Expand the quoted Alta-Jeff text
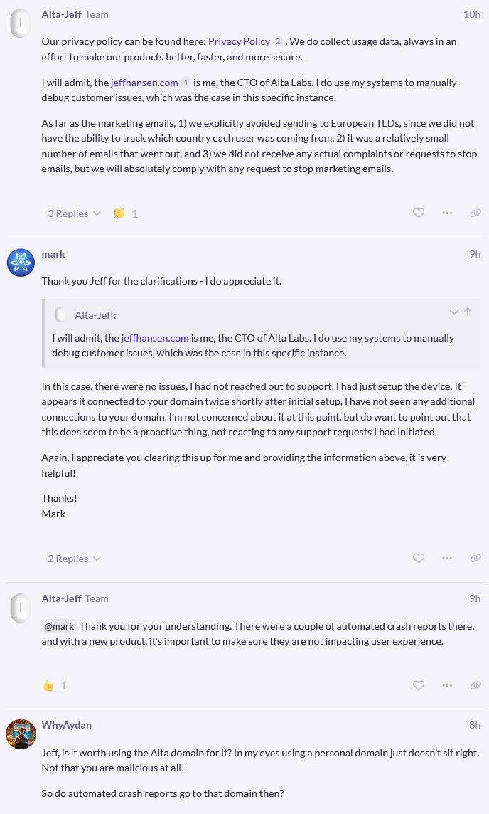The image size is (489, 814). [x=454, y=312]
